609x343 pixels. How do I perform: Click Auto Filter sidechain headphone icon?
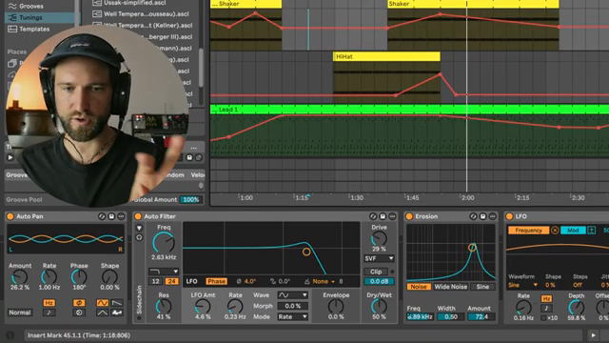coord(139,237)
